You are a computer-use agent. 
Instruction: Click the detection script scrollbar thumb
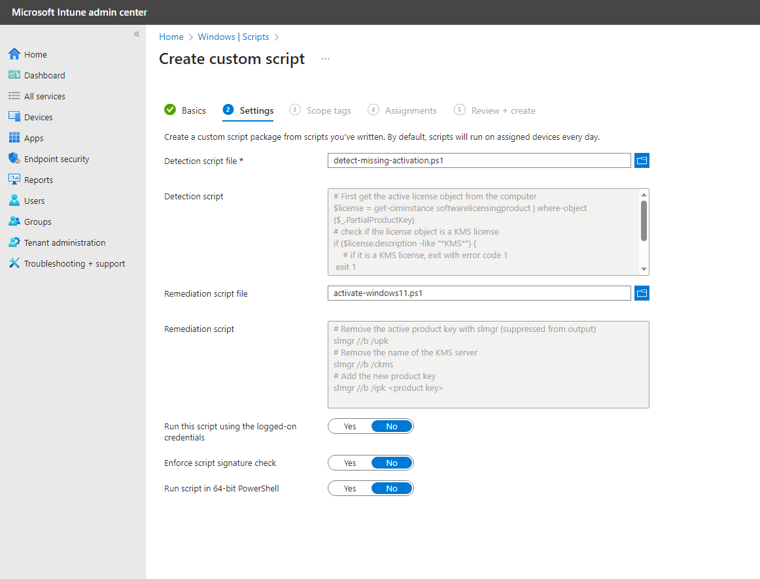pyautogui.click(x=644, y=221)
